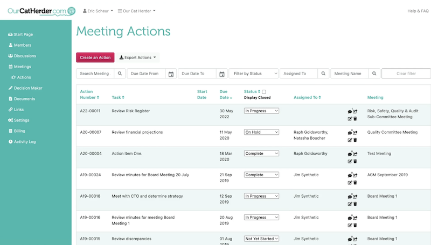Viewport: 431px width, 245px height.
Task: Open the Eric Scheur user menu
Action: point(98,11)
